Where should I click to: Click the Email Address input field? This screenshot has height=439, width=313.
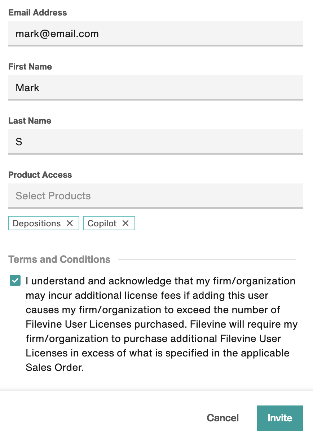tap(156, 34)
